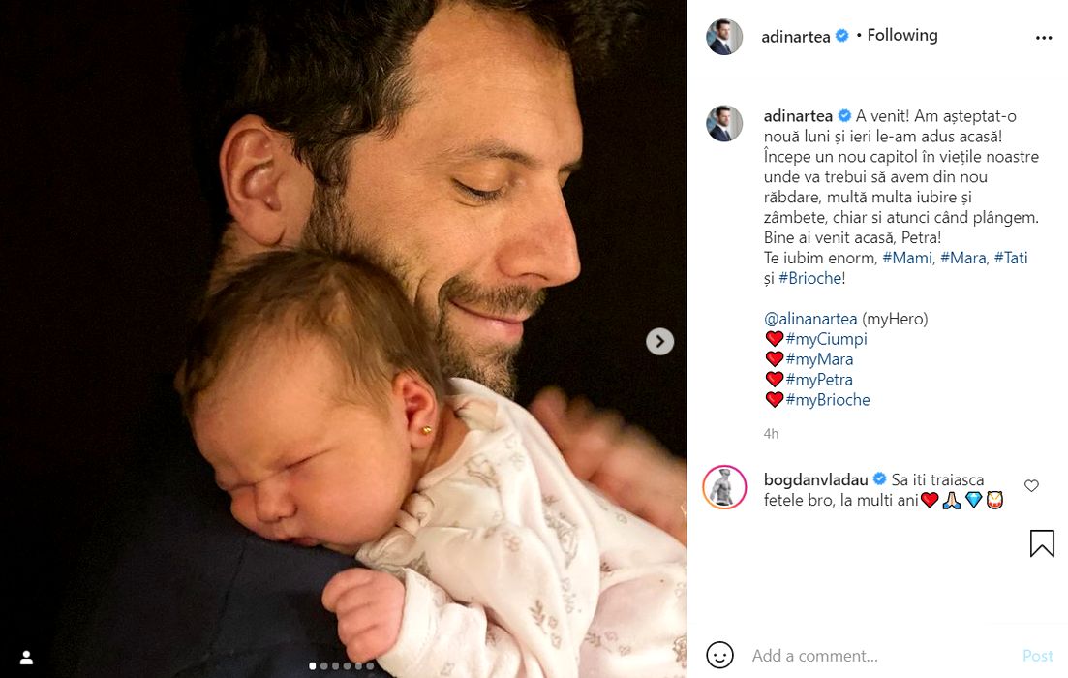Open adinartea username in the header
The image size is (1068, 678).
pos(796,37)
